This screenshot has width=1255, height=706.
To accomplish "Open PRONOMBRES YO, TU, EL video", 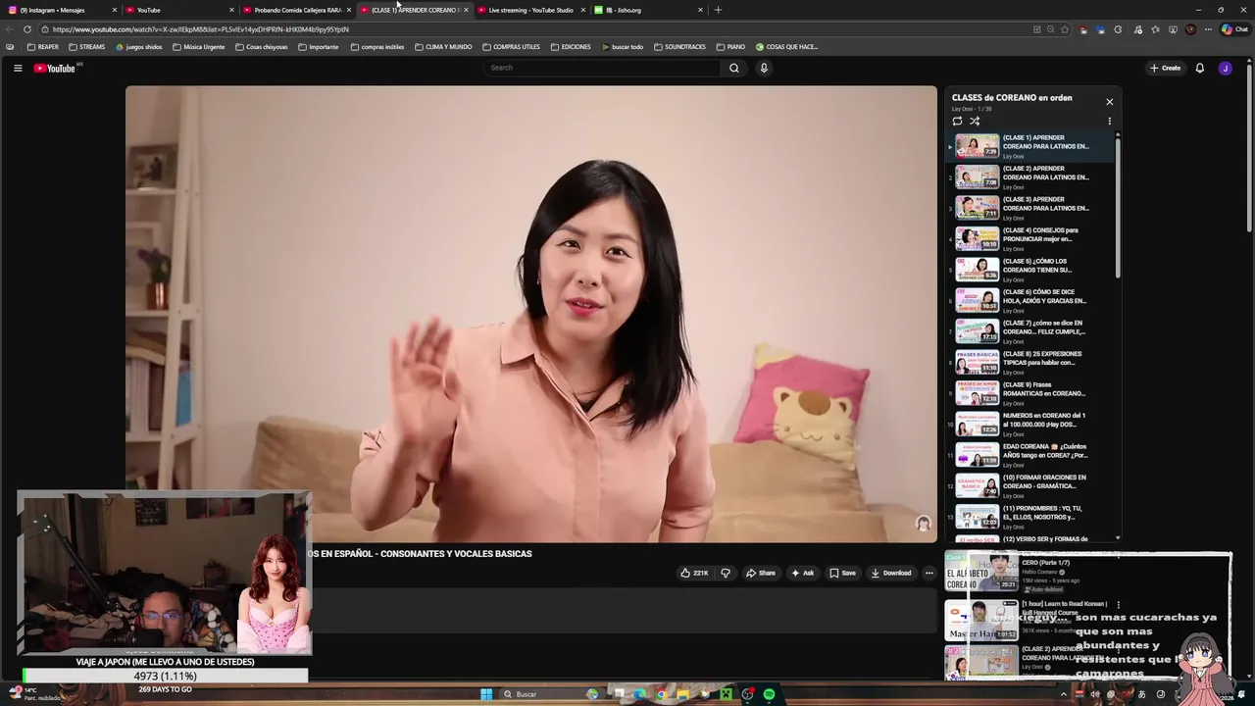I will (1029, 516).
